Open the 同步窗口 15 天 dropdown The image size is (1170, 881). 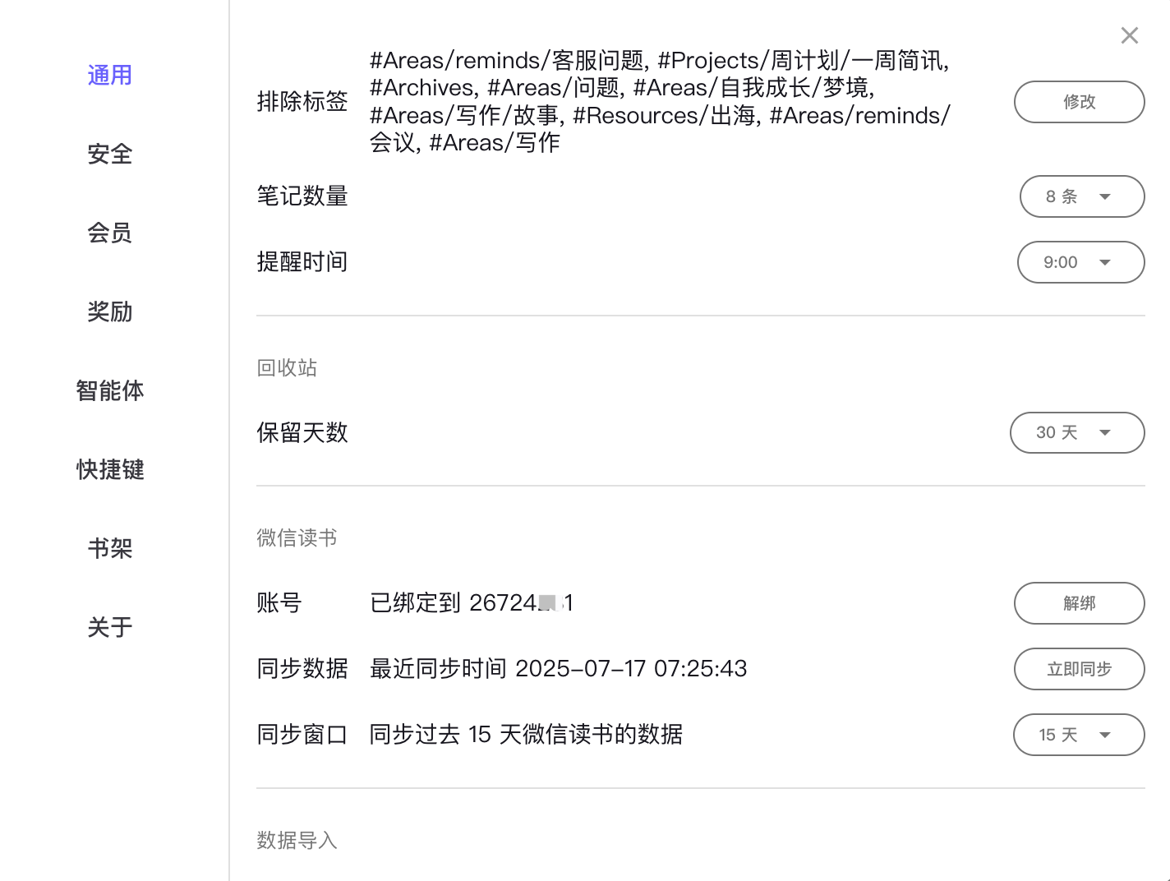point(1079,735)
